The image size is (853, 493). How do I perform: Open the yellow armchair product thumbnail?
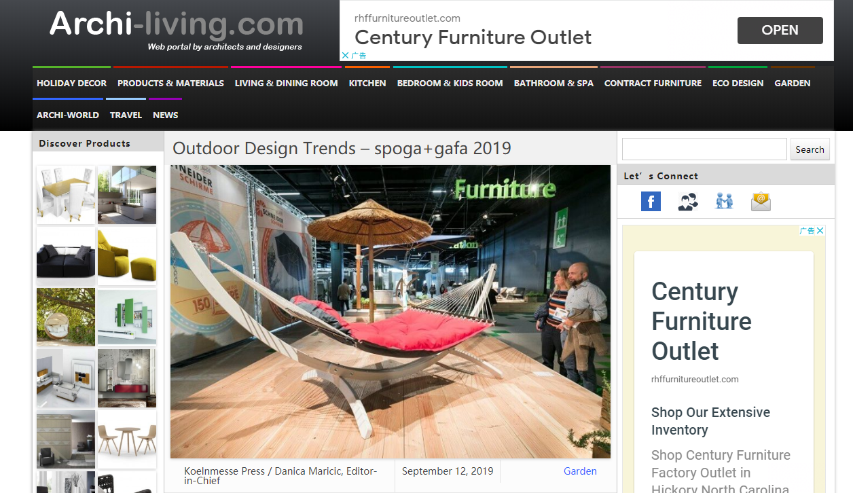127,256
